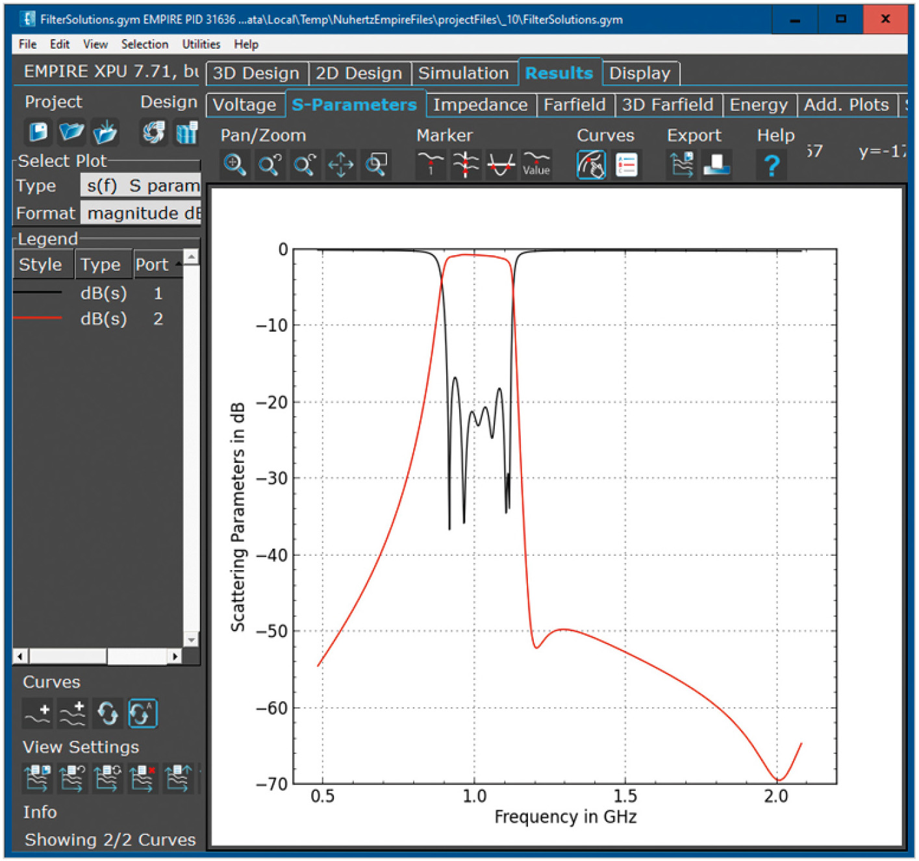
Task: Switch to the 2D Design tab
Action: point(359,73)
